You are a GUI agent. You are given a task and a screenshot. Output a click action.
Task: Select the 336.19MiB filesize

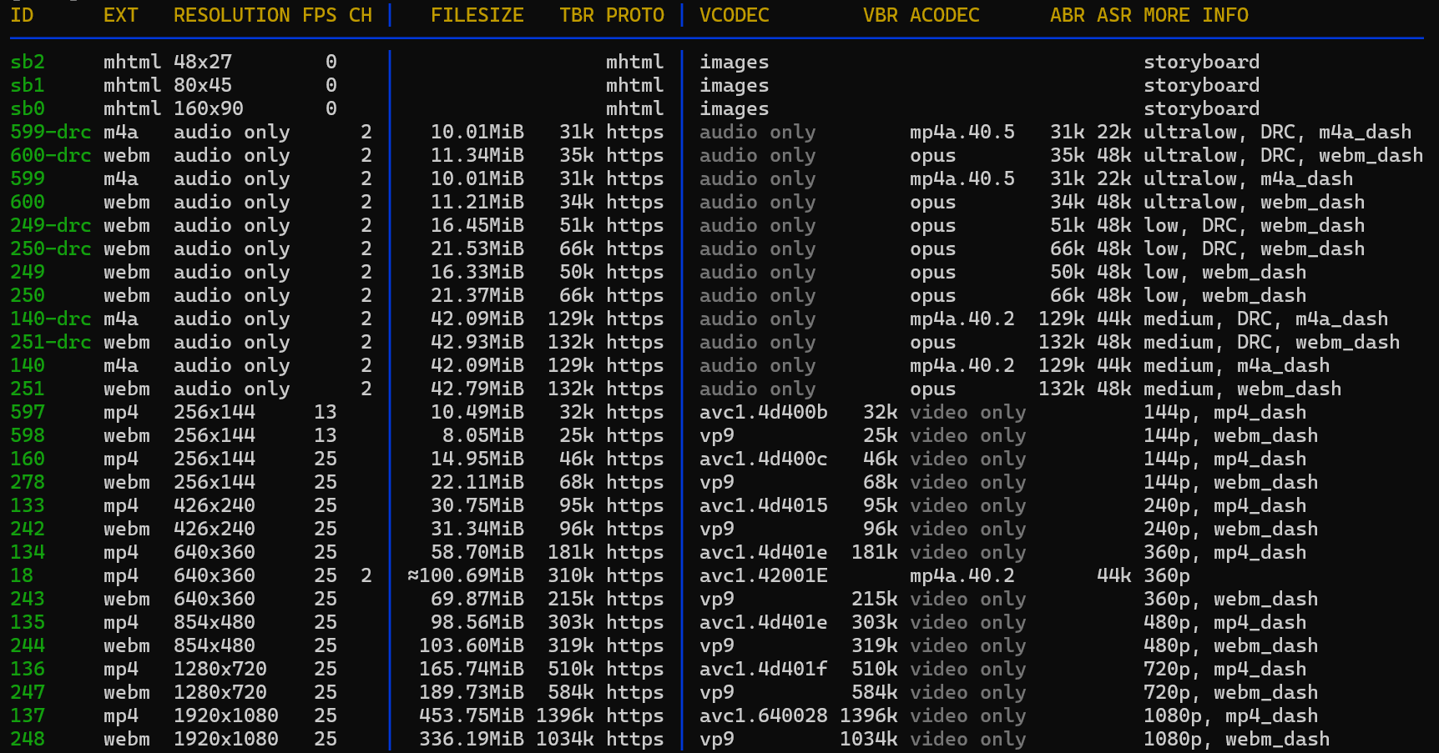tap(472, 739)
